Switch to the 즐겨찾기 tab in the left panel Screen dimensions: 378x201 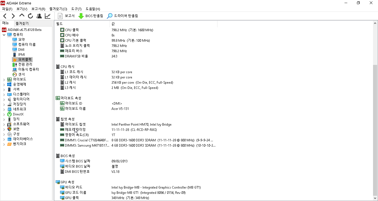point(22,23)
